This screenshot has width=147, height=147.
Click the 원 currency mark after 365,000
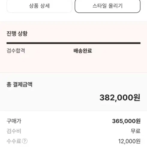(x=138, y=121)
